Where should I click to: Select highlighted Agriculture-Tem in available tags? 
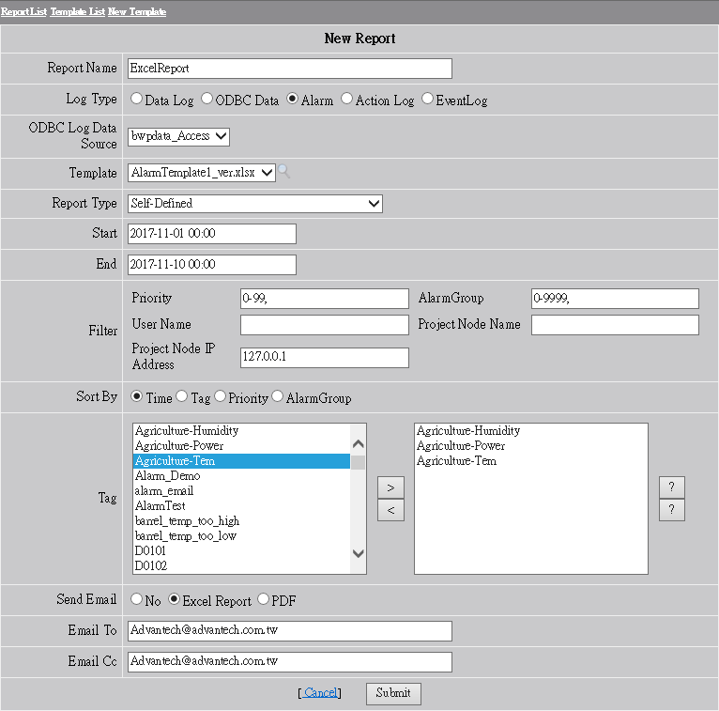(241, 461)
